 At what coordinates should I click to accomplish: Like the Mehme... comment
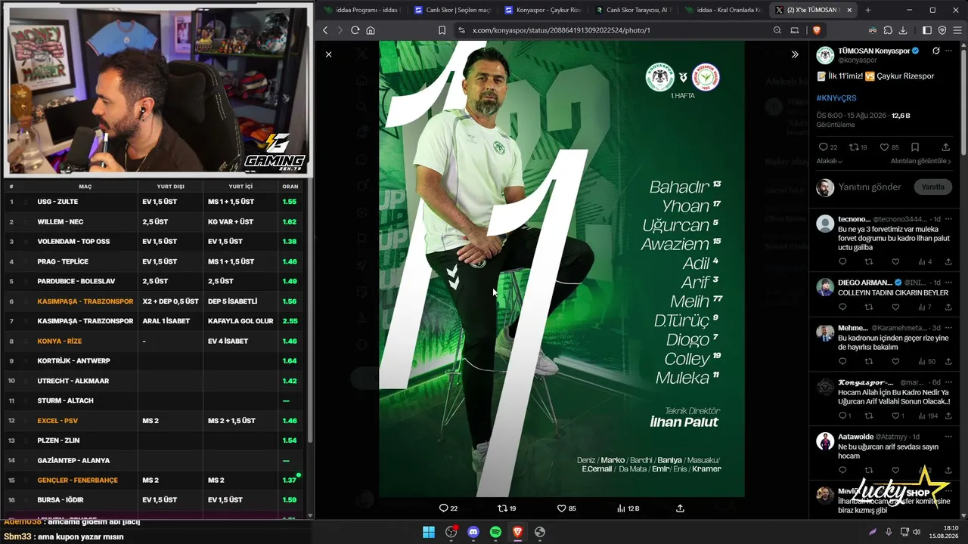tap(895, 361)
